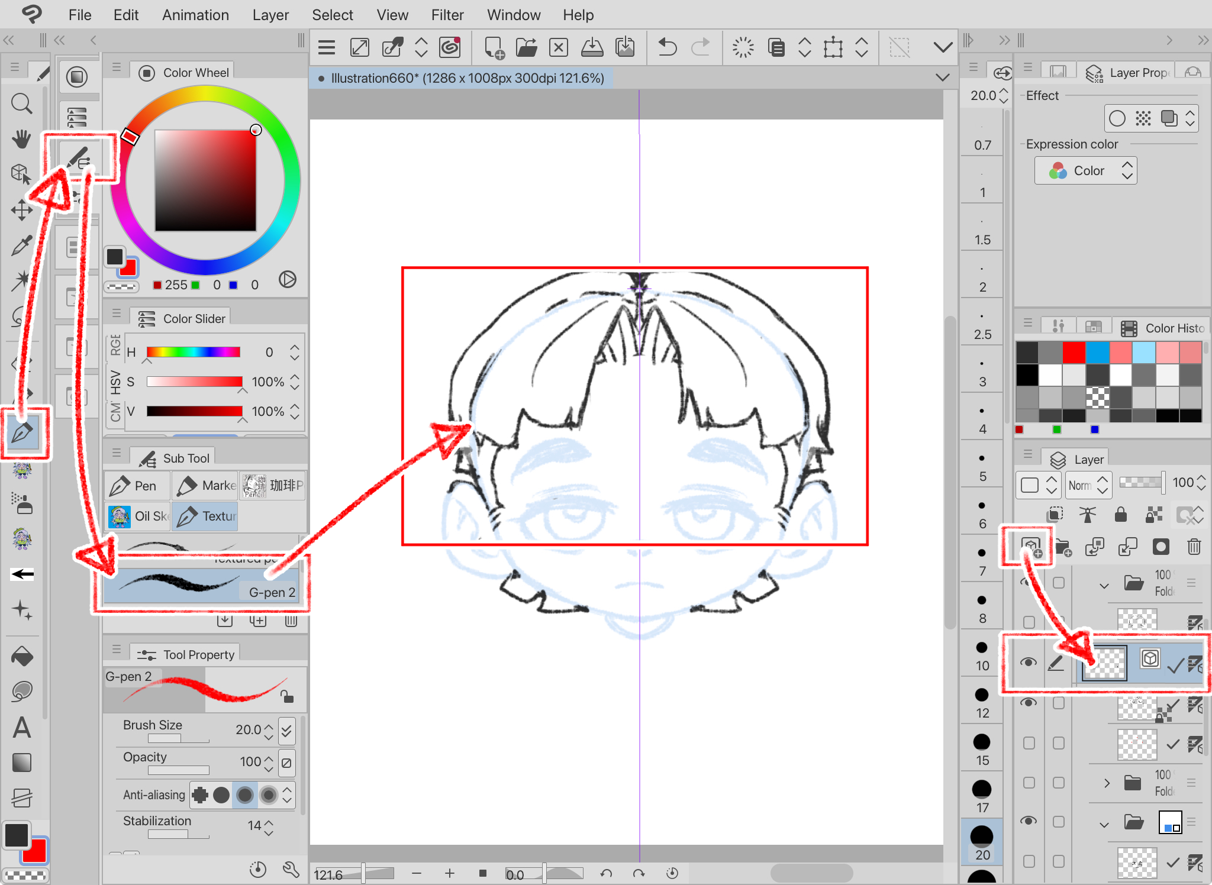
Task: Click the Delete layer trash icon
Action: click(x=1194, y=547)
